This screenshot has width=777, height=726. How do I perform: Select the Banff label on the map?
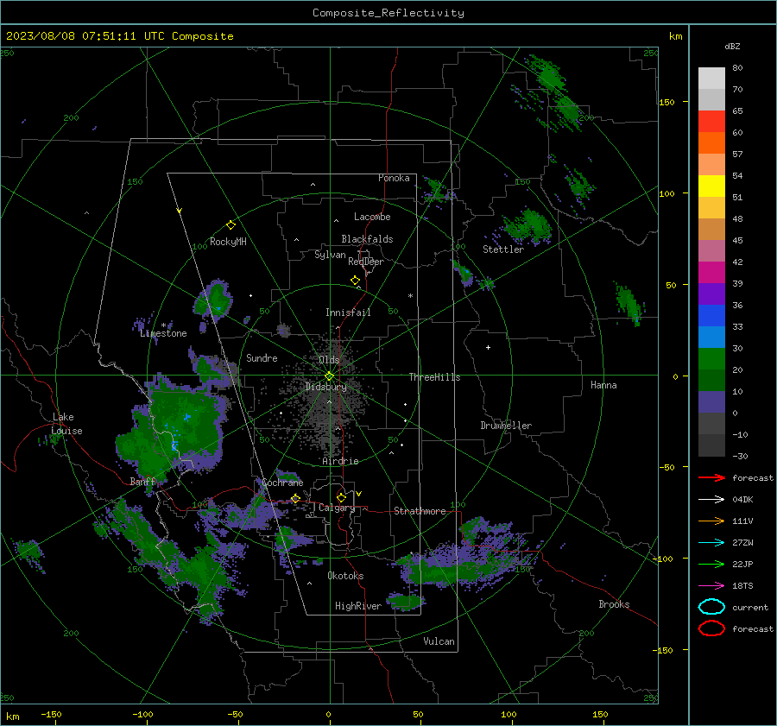pyautogui.click(x=142, y=482)
